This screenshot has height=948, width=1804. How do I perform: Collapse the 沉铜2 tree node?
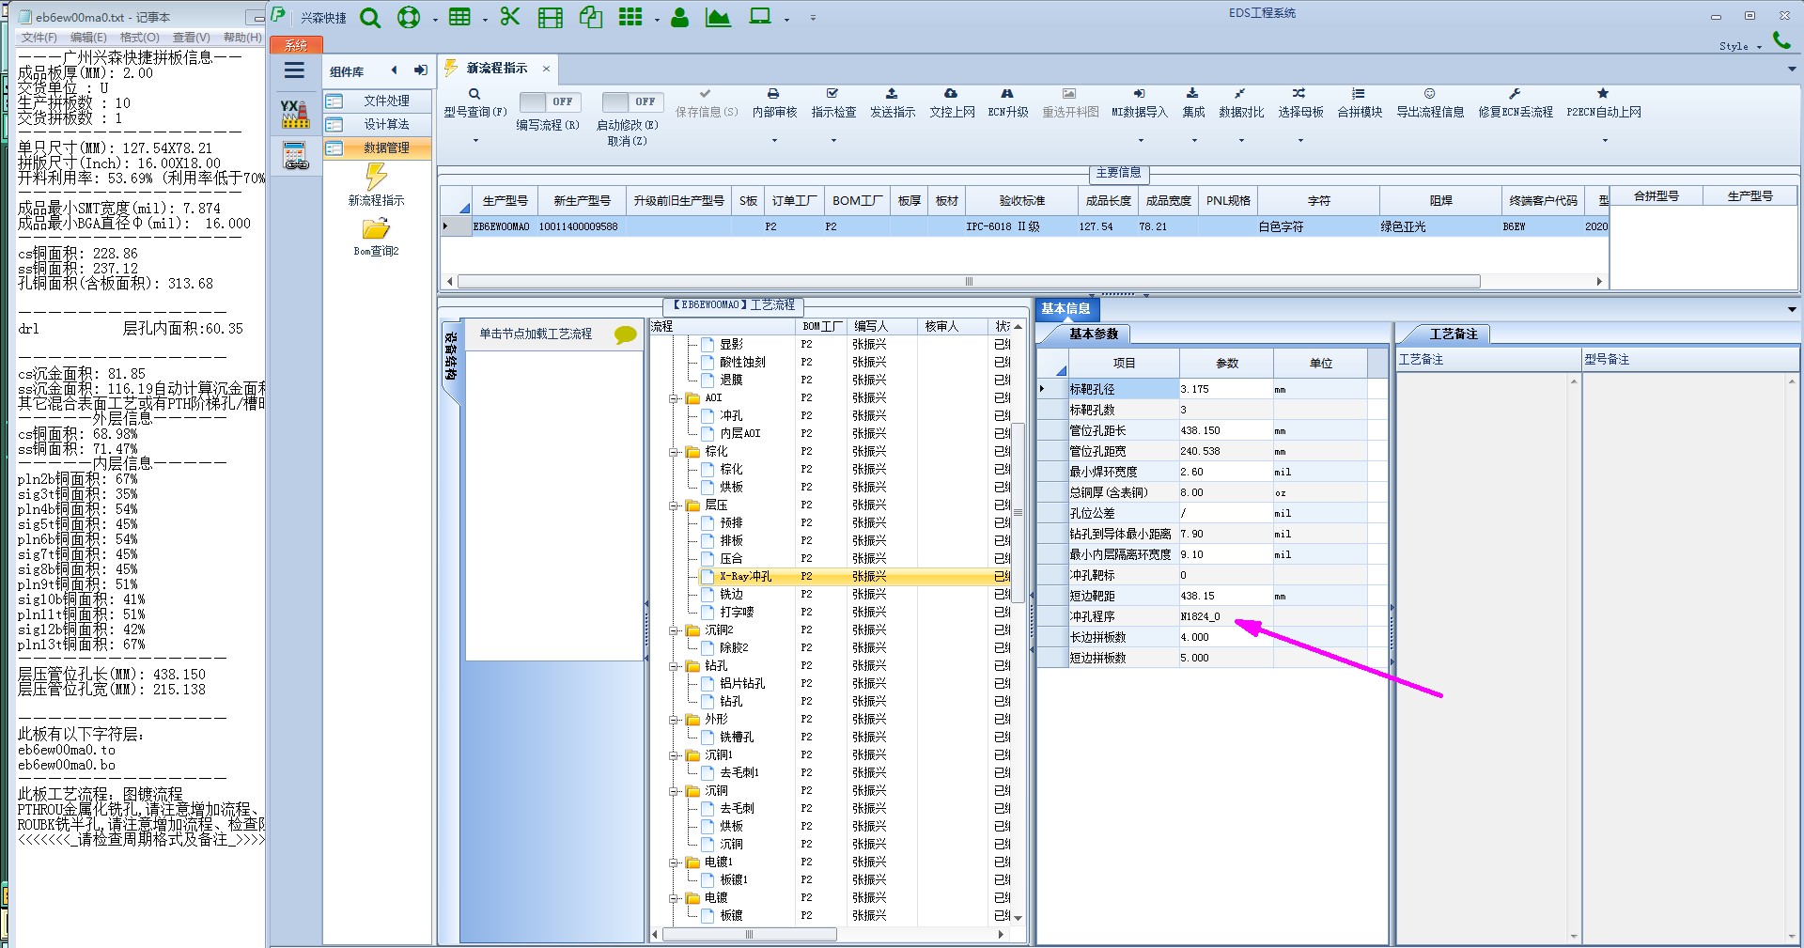point(674,630)
